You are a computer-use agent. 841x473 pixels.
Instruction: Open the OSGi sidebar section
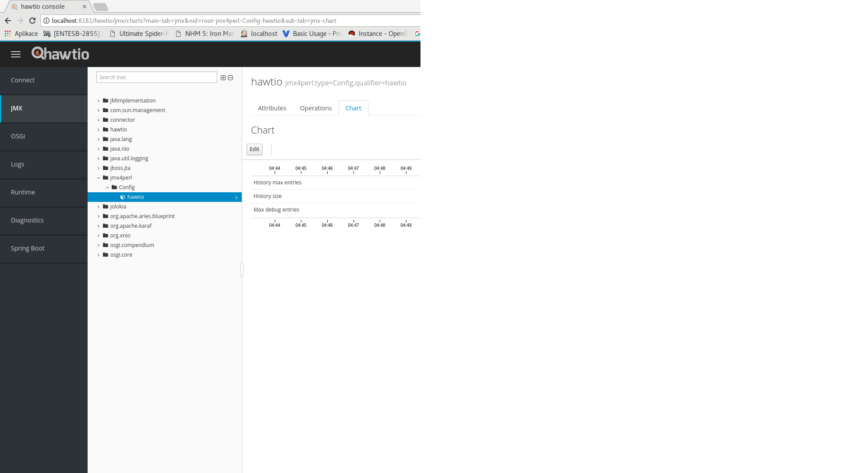18,136
